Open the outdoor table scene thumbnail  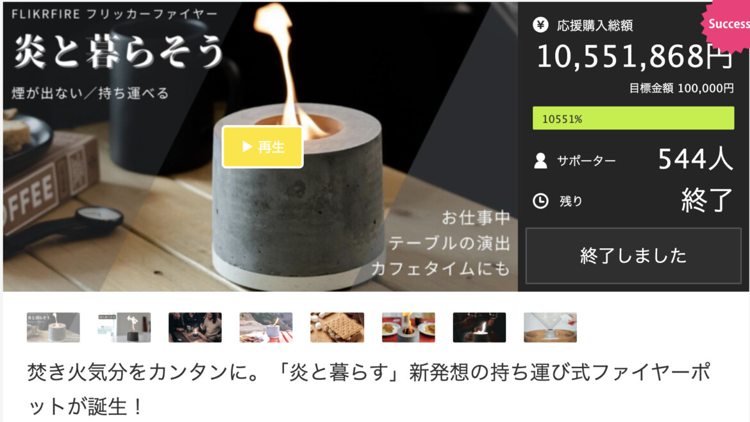[x=266, y=327]
